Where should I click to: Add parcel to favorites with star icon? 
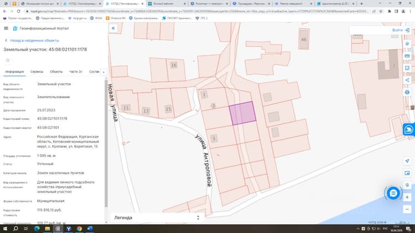[x=8, y=60]
